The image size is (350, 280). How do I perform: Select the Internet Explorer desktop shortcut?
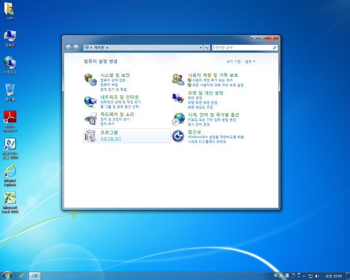tap(10, 176)
